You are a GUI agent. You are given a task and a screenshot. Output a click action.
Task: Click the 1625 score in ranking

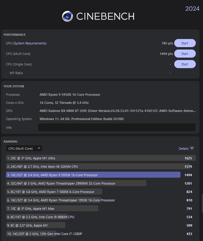click(x=188, y=158)
